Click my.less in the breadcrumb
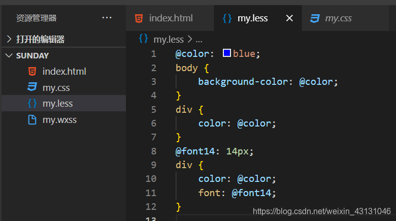 [x=169, y=40]
